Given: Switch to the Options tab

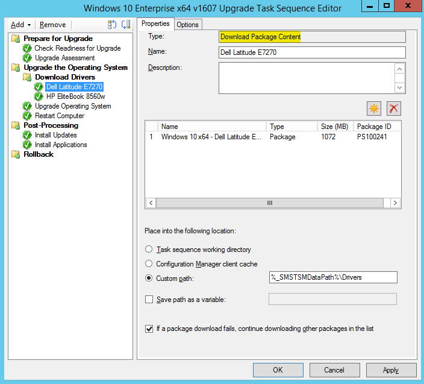Looking at the screenshot, I should tap(188, 25).
